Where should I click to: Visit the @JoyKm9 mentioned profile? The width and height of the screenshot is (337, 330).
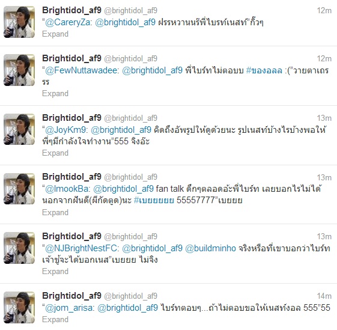[65, 130]
